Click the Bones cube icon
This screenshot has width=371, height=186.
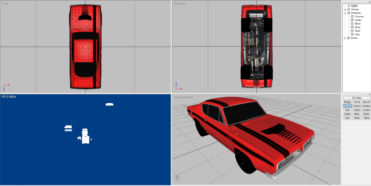(349, 38)
